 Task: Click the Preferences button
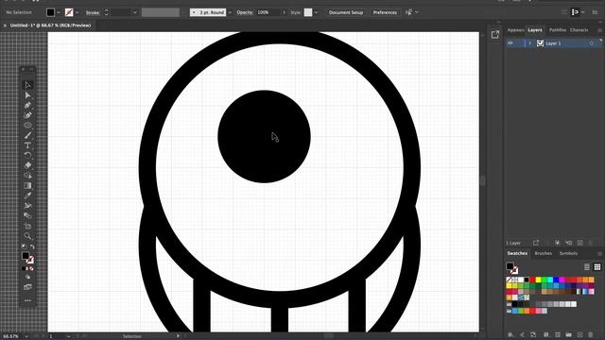click(385, 12)
